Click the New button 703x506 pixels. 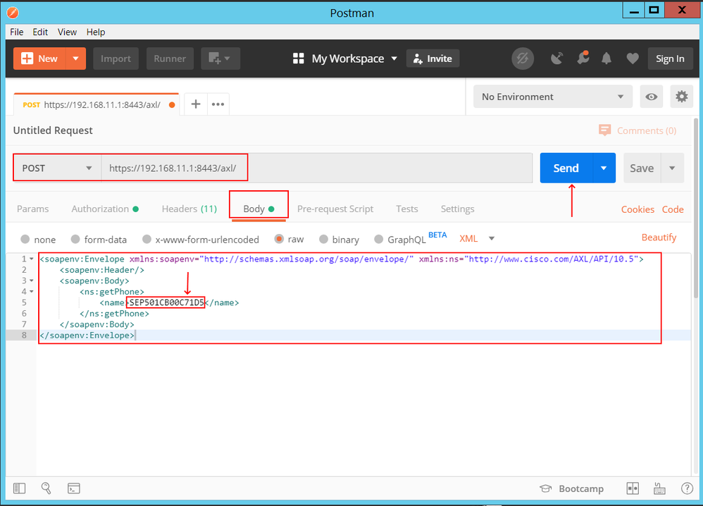39,58
